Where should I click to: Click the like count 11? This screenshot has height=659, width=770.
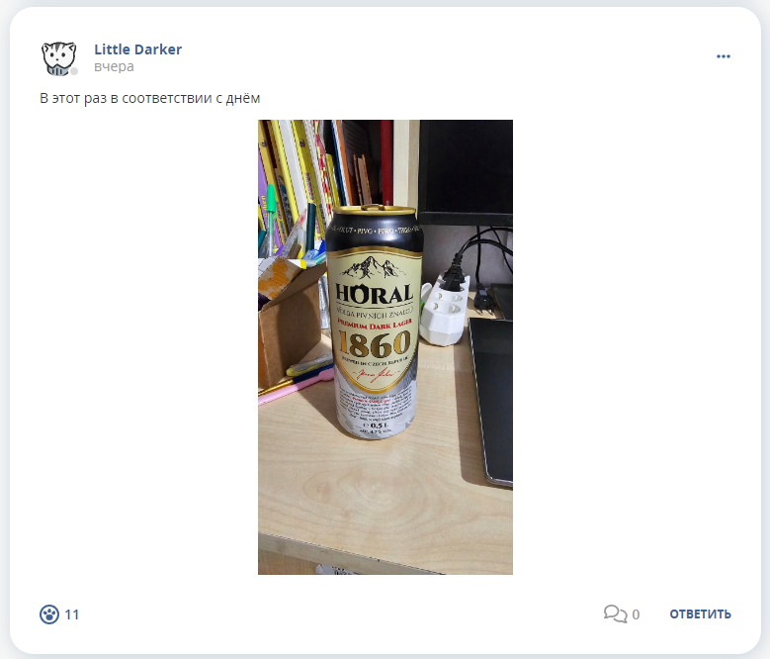pos(72,614)
